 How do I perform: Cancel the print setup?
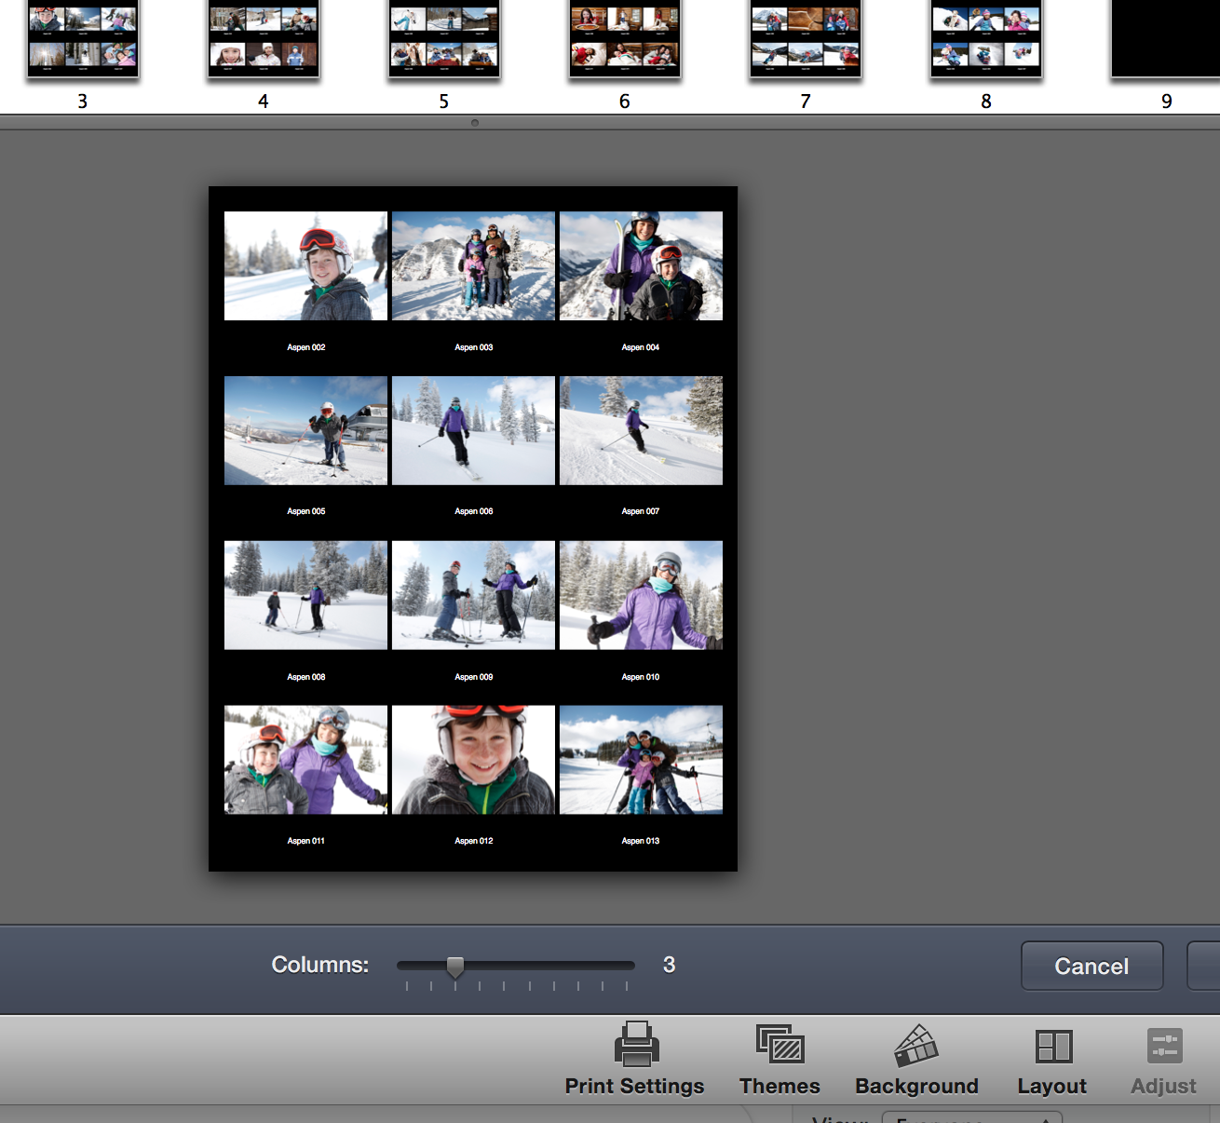pos(1091,966)
